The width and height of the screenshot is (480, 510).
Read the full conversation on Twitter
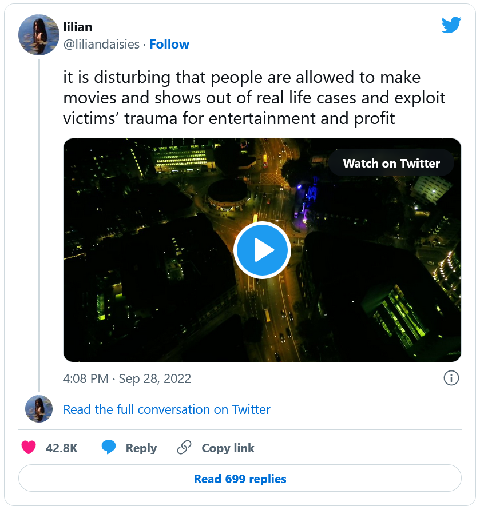[x=166, y=409]
